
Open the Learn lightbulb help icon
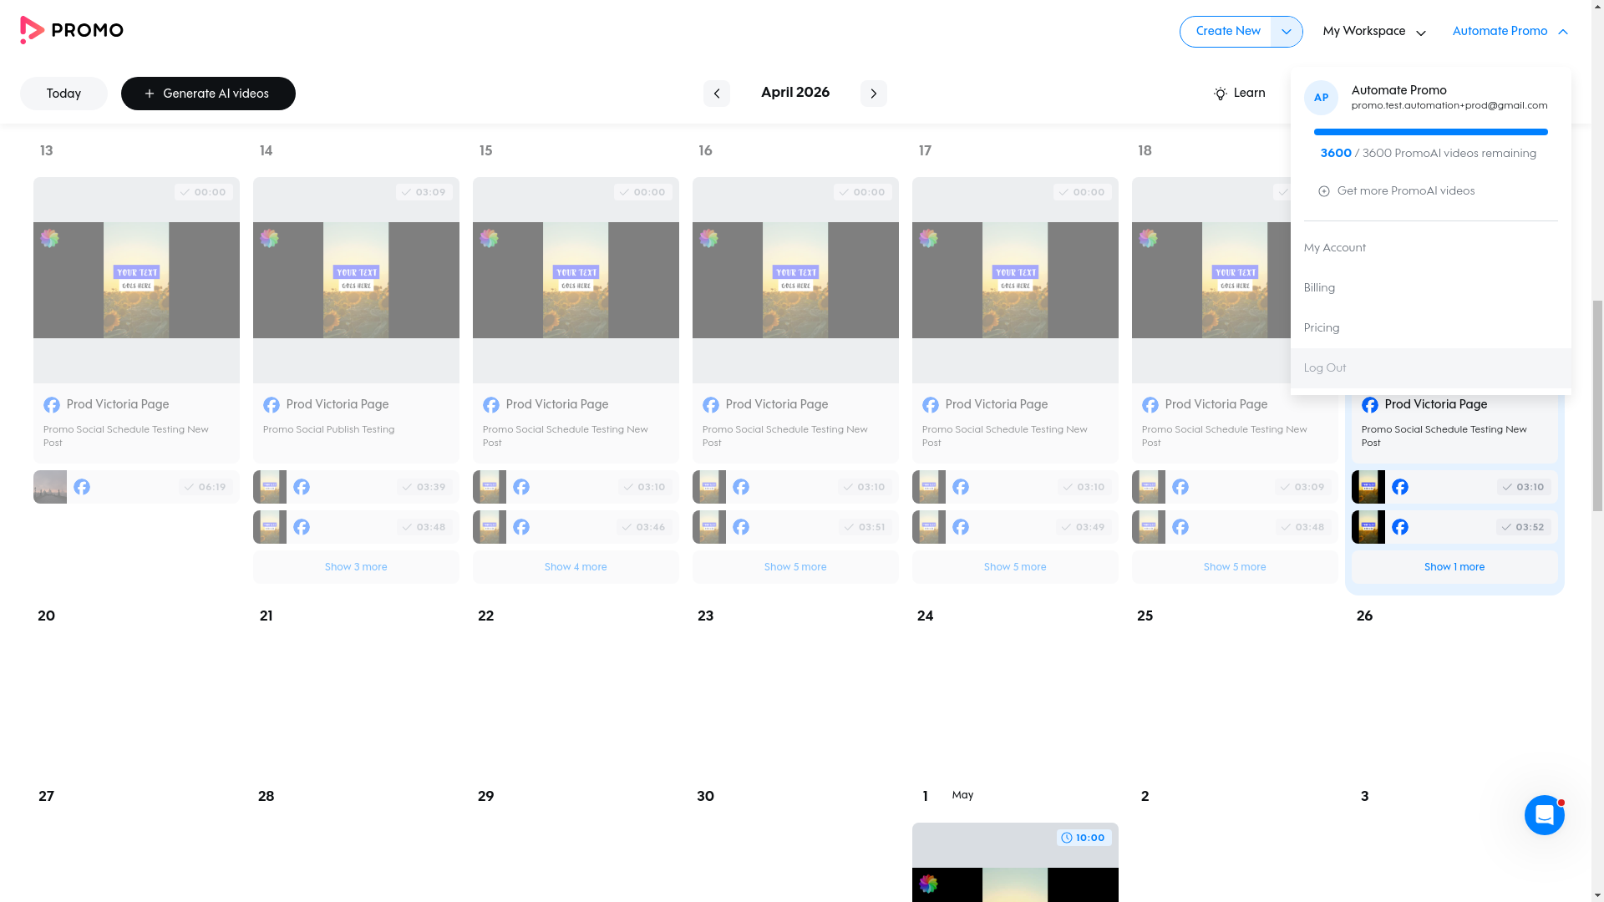pyautogui.click(x=1221, y=94)
